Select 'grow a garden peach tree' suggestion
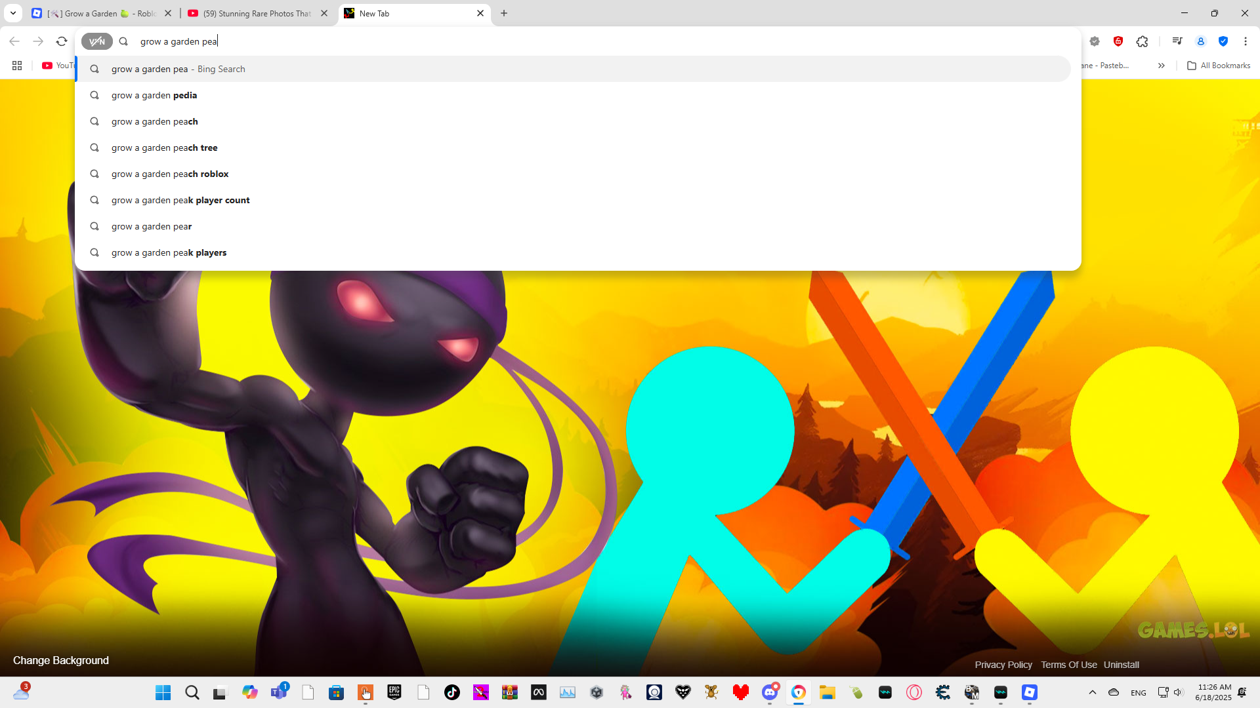The height and width of the screenshot is (708, 1260). [x=573, y=147]
